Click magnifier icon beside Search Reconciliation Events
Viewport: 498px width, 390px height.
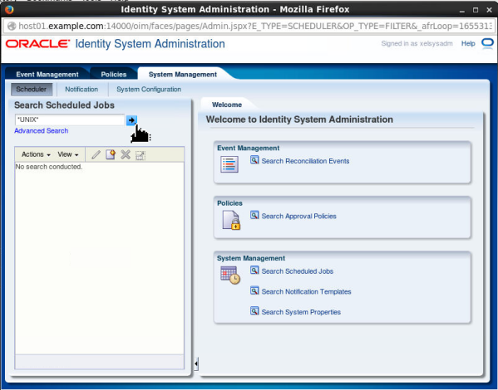[x=254, y=160]
